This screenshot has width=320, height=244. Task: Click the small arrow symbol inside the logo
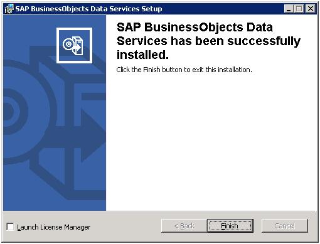pyautogui.click(x=77, y=48)
